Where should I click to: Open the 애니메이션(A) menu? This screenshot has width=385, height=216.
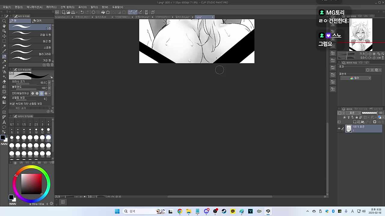coord(35,7)
